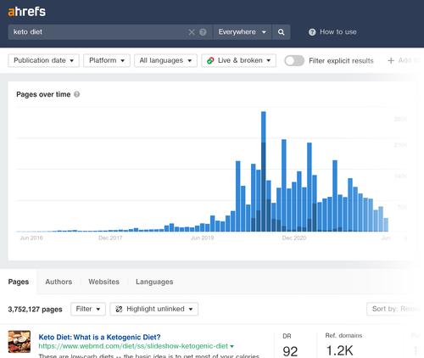Select the Pages tab
The height and width of the screenshot is (358, 424).
coord(19,282)
